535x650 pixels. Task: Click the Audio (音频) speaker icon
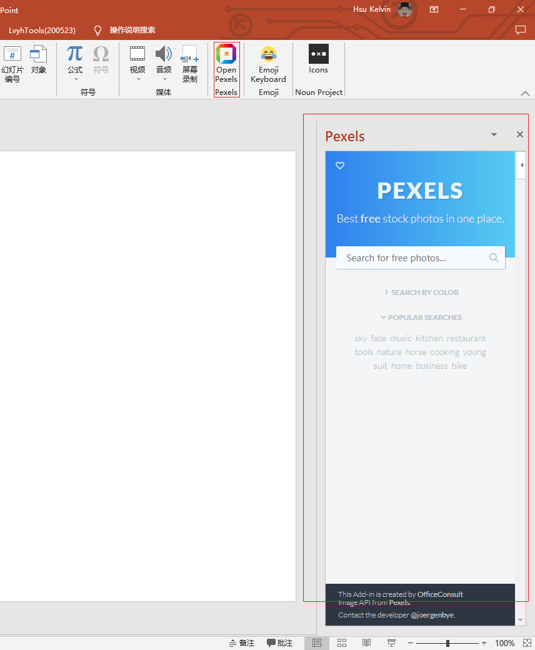tap(164, 54)
